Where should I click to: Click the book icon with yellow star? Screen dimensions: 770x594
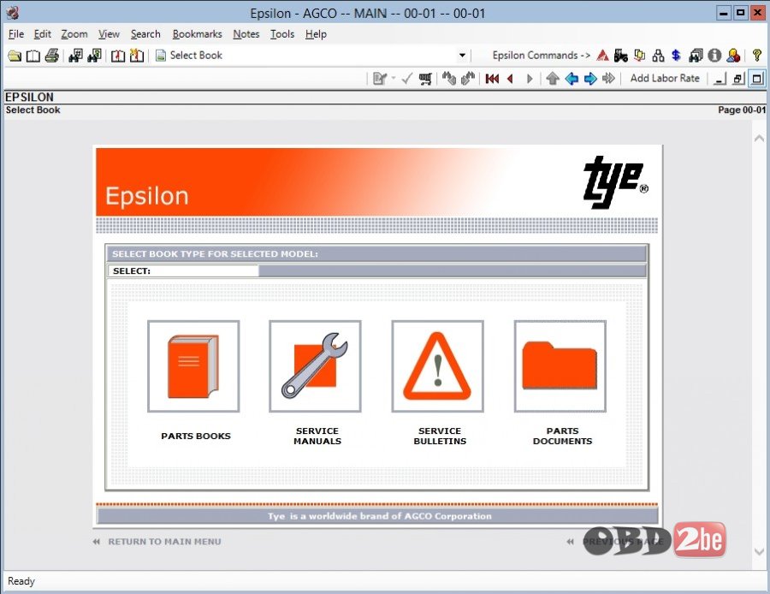coord(137,56)
